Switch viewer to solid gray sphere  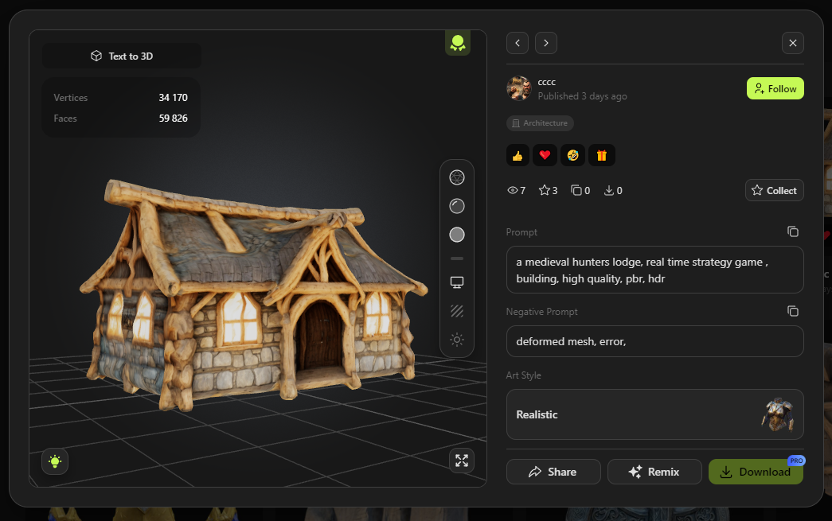457,235
